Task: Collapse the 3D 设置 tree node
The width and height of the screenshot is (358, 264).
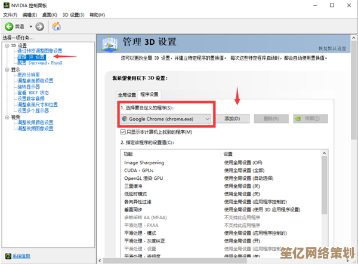Action: coord(5,45)
